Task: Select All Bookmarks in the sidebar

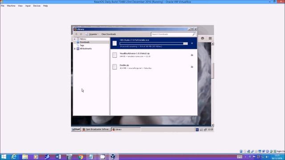Action: click(x=86, y=48)
